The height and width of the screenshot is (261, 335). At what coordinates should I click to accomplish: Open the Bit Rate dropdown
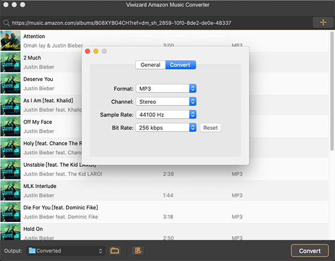166,128
